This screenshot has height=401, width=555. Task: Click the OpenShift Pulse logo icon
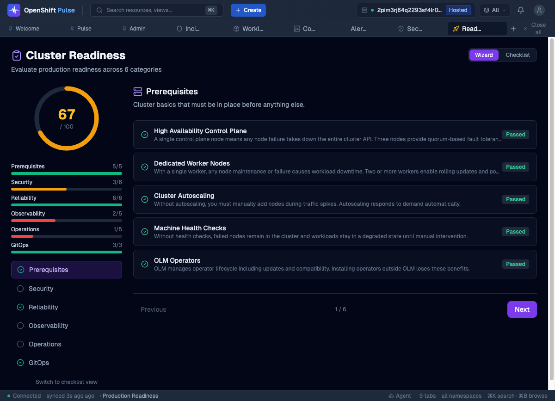(14, 10)
